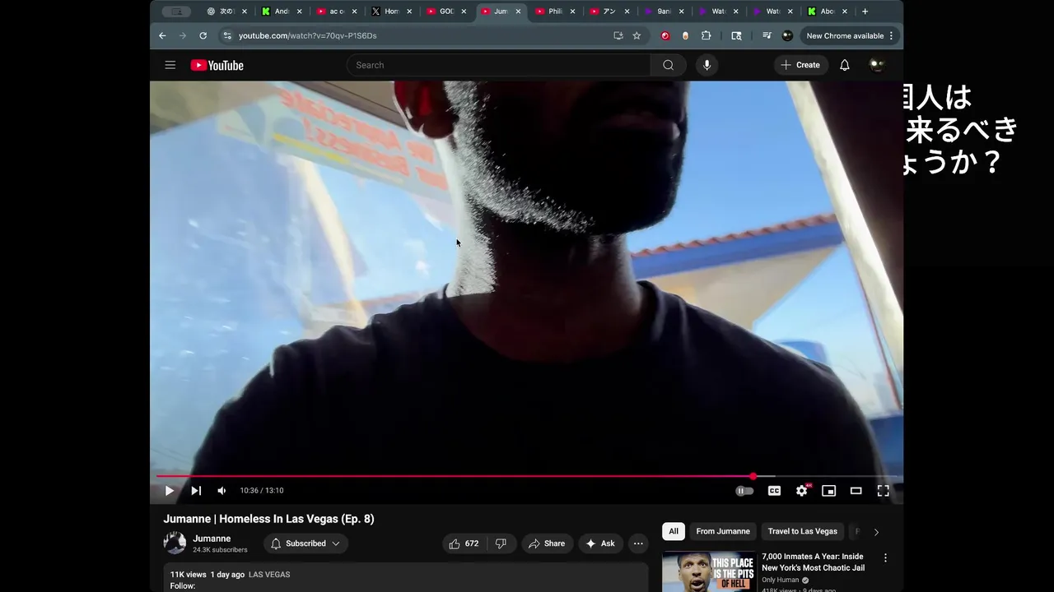Share the Jumanne video
Viewport: 1054px width, 592px height.
(x=547, y=543)
